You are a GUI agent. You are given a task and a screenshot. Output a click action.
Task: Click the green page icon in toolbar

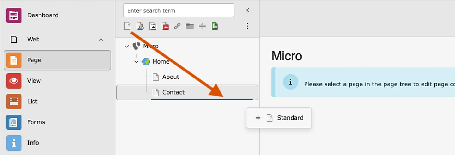click(215, 26)
